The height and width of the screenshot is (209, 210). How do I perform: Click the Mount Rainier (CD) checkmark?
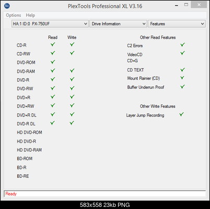182,78
